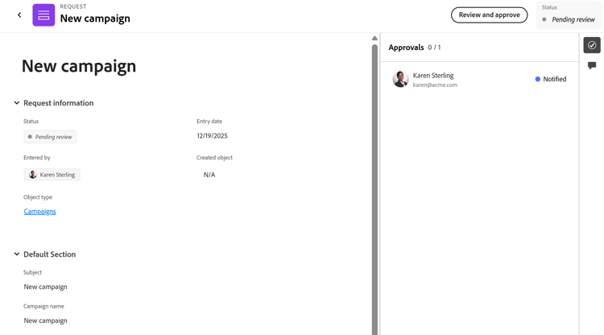The image size is (604, 335).
Task: Click Review and approve button
Action: (x=489, y=15)
